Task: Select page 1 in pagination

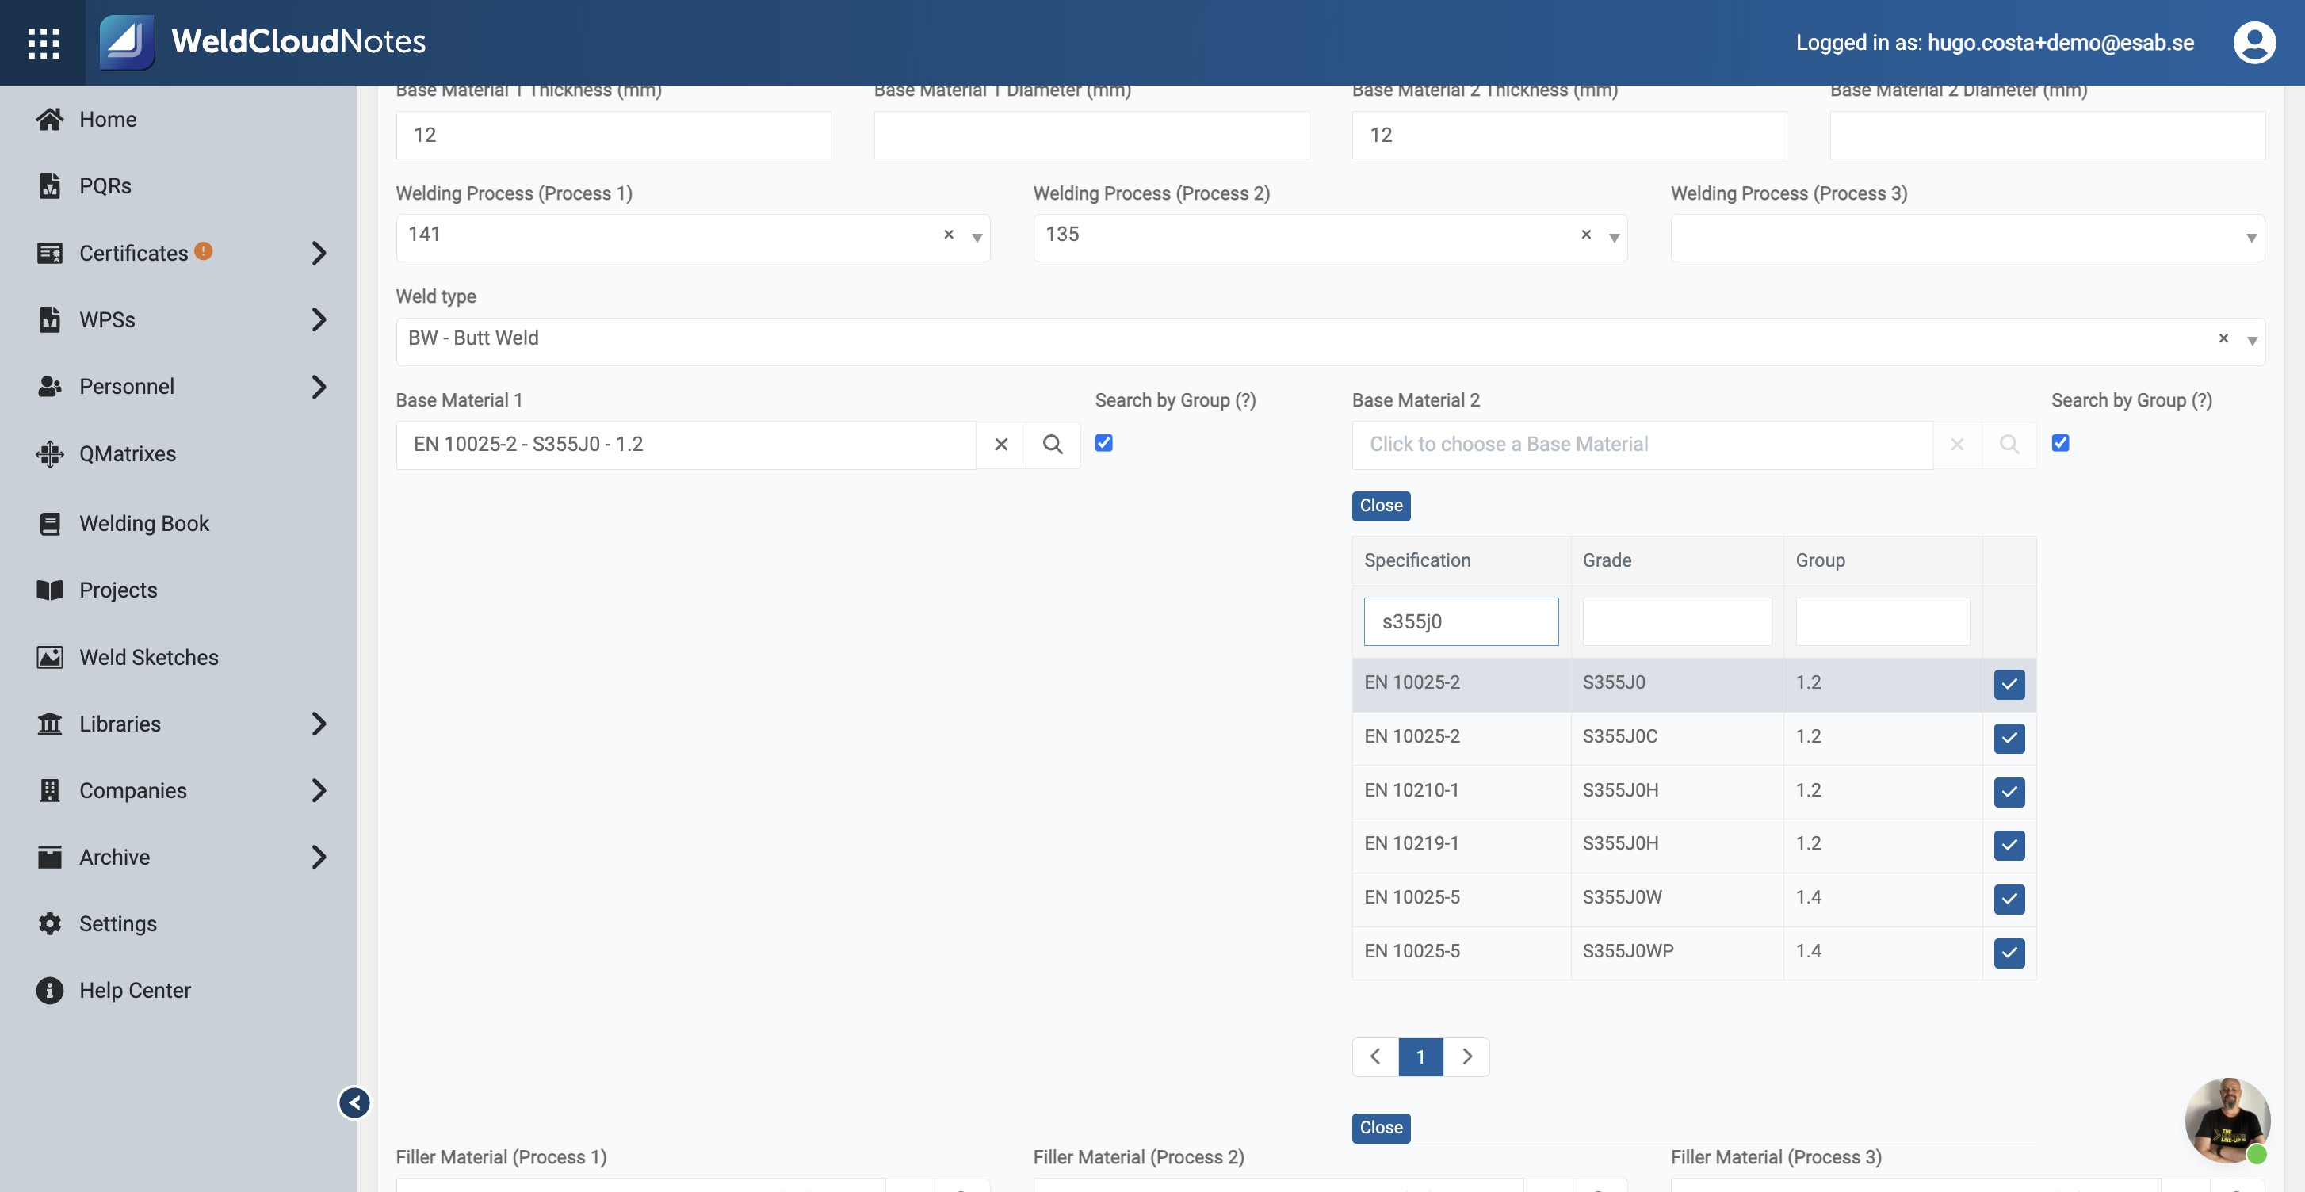Action: click(x=1421, y=1057)
